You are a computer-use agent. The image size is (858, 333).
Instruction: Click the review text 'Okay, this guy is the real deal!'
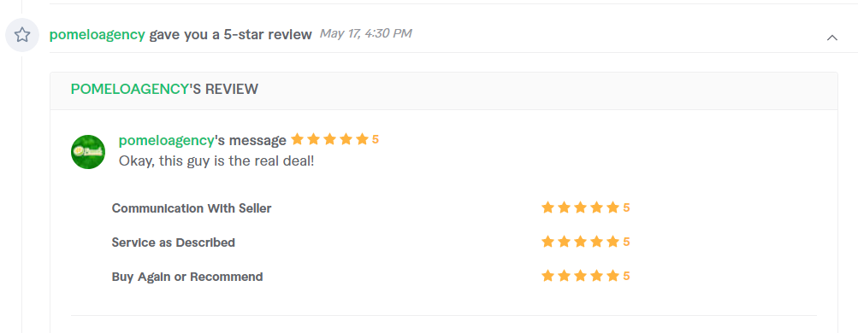pos(216,161)
